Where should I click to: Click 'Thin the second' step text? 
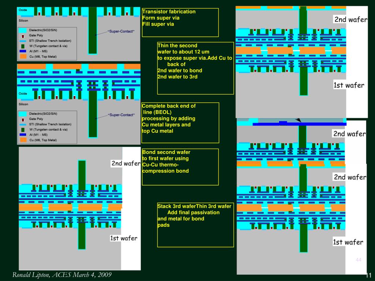coord(177,46)
